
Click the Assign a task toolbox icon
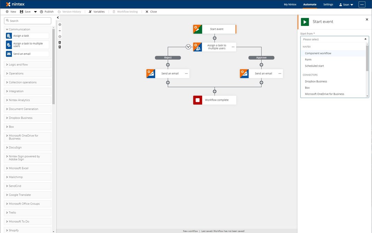pyautogui.click(x=9, y=36)
